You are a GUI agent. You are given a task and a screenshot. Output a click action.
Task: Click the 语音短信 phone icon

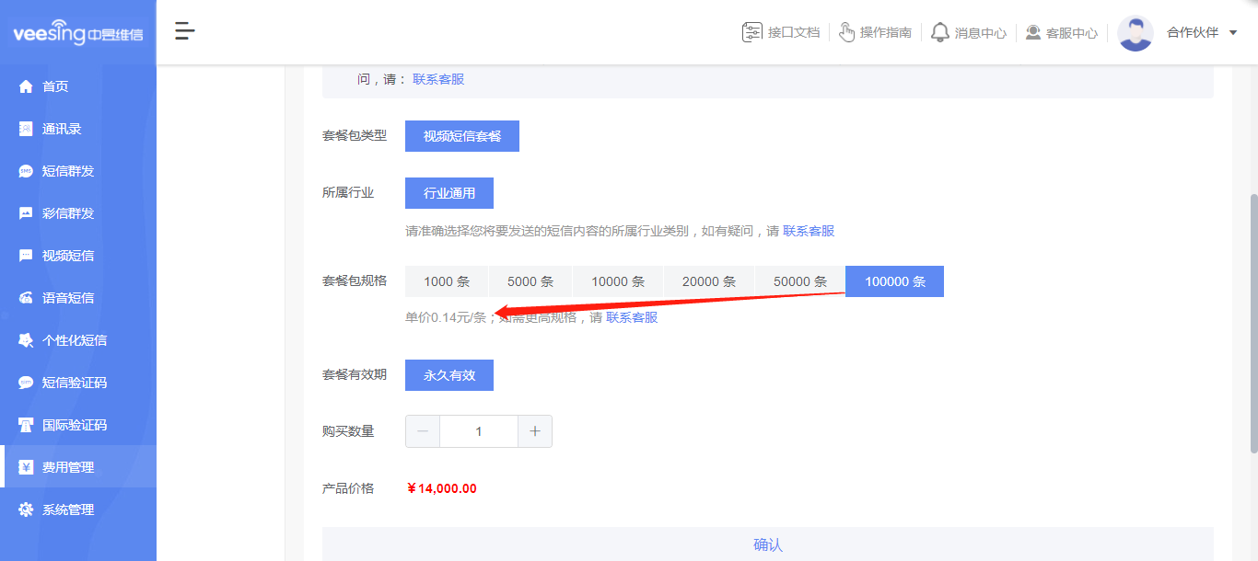[x=26, y=298]
